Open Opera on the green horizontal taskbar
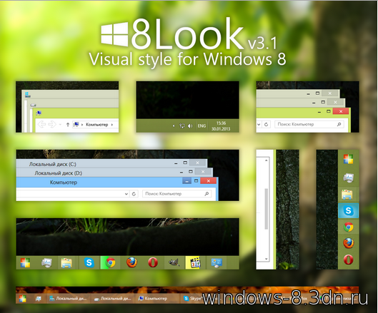 pyautogui.click(x=153, y=262)
